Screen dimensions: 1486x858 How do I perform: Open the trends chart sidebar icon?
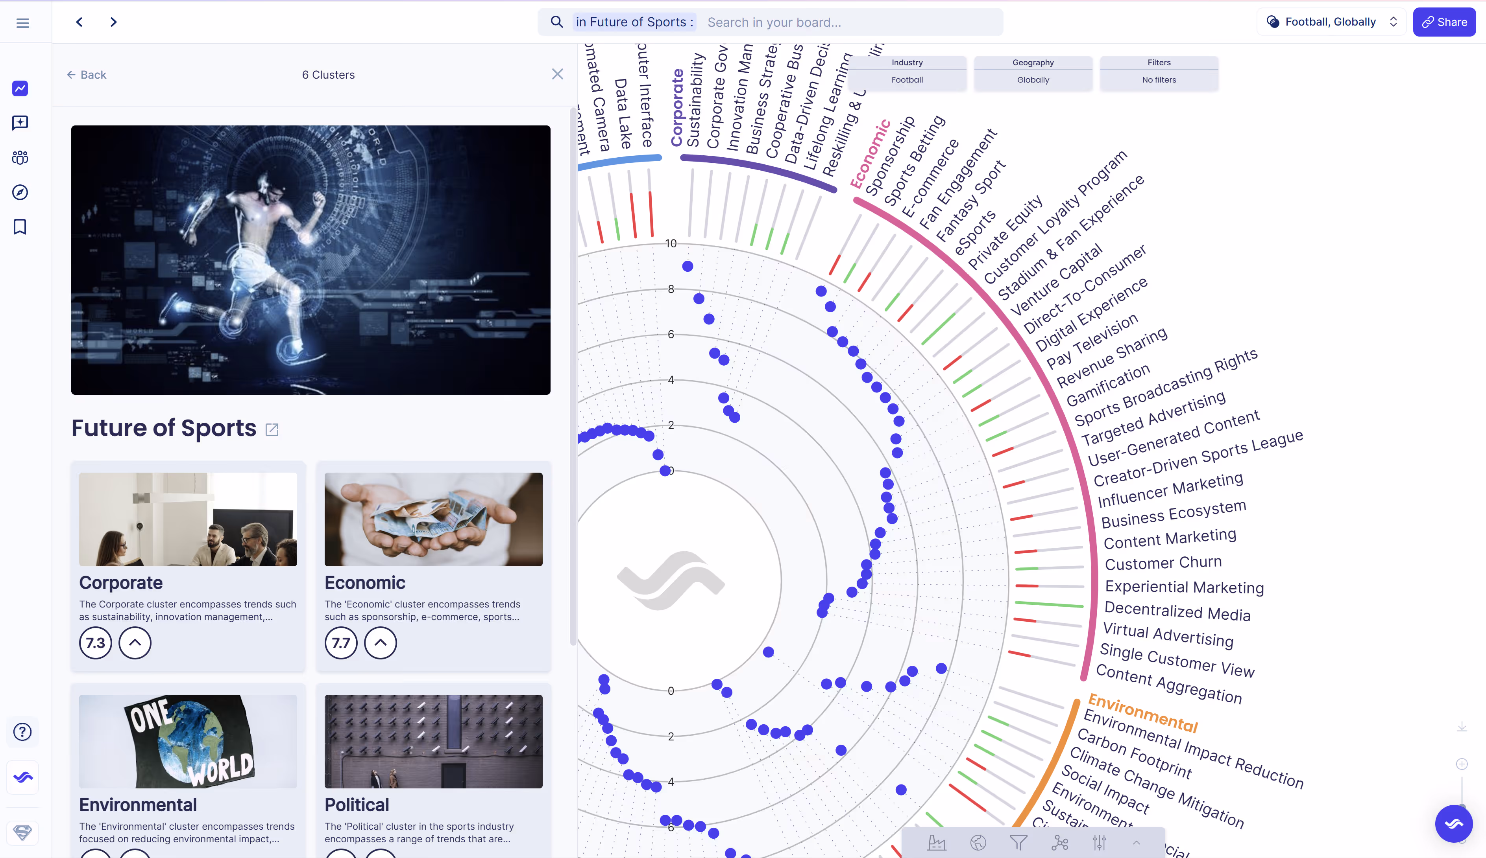20,88
